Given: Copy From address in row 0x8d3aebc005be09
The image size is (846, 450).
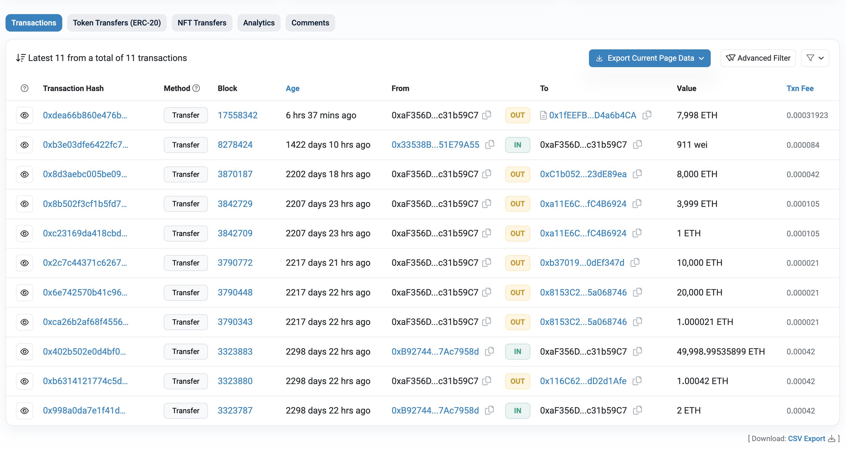Looking at the screenshot, I should 487,174.
